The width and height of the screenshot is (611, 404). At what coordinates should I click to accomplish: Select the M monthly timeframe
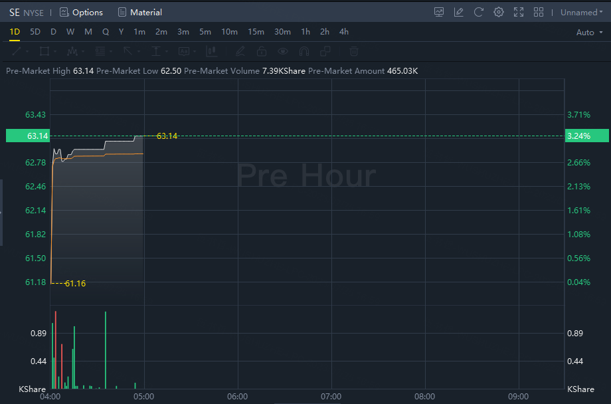(88, 32)
